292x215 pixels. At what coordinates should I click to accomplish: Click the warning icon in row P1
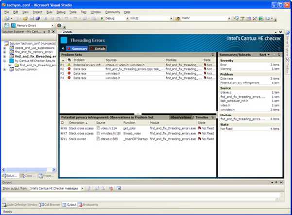(x=69, y=65)
